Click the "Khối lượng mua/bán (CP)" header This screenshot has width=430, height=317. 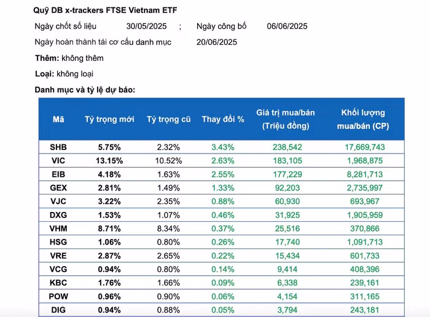(365, 119)
